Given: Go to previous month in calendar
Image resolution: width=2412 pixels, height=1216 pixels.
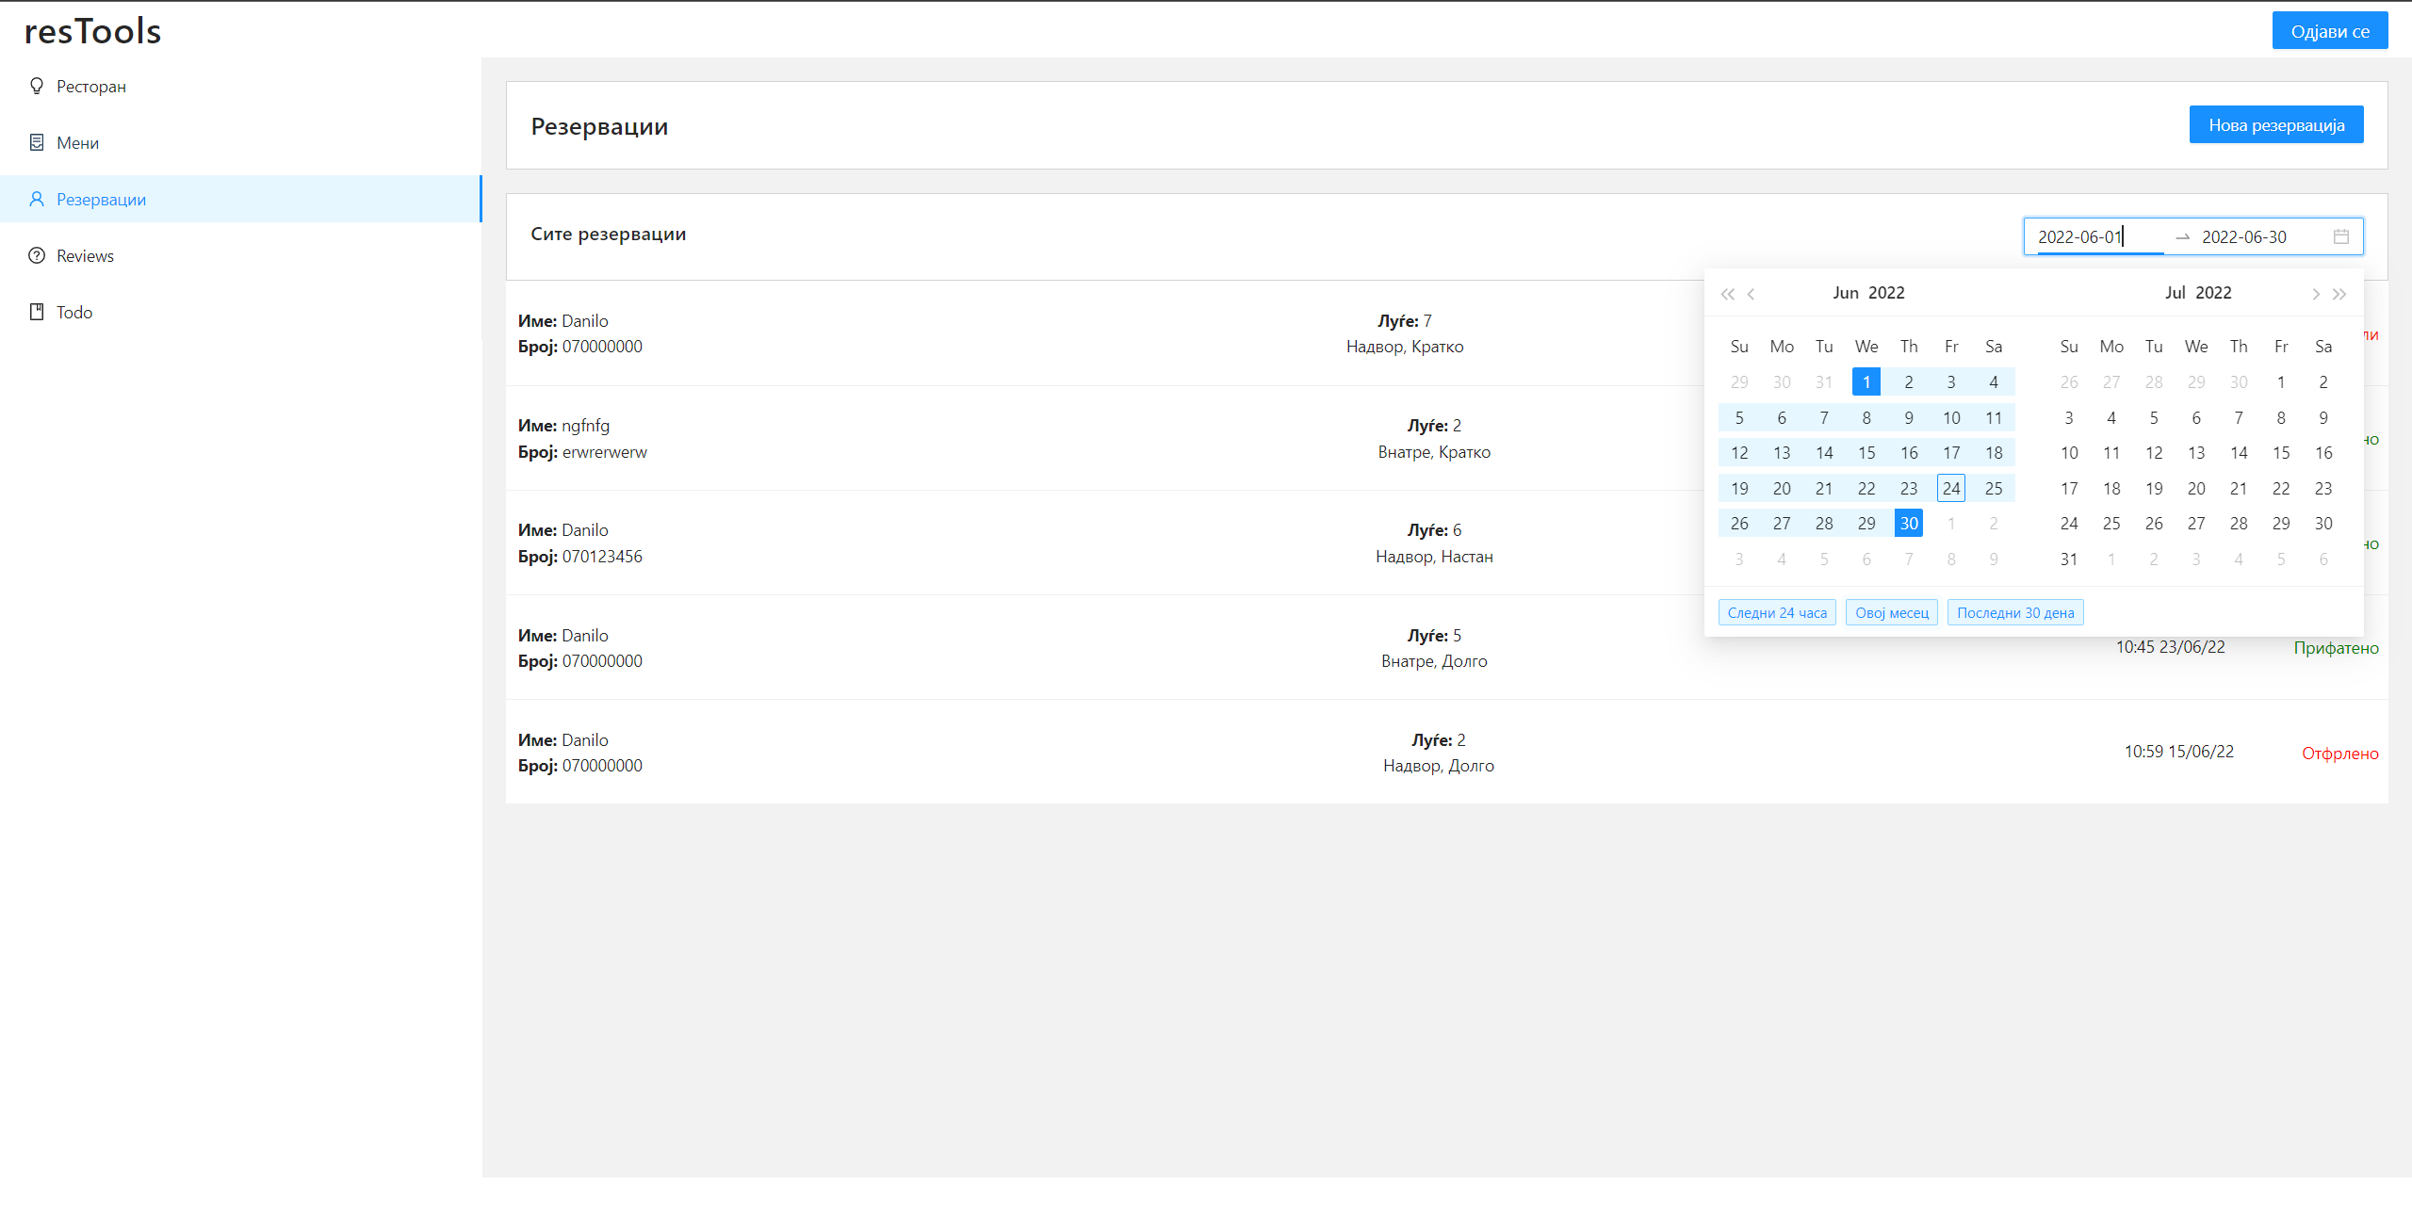Looking at the screenshot, I should [x=1752, y=294].
